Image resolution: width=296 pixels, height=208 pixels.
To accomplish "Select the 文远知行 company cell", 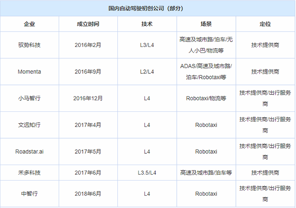I will point(30,125).
